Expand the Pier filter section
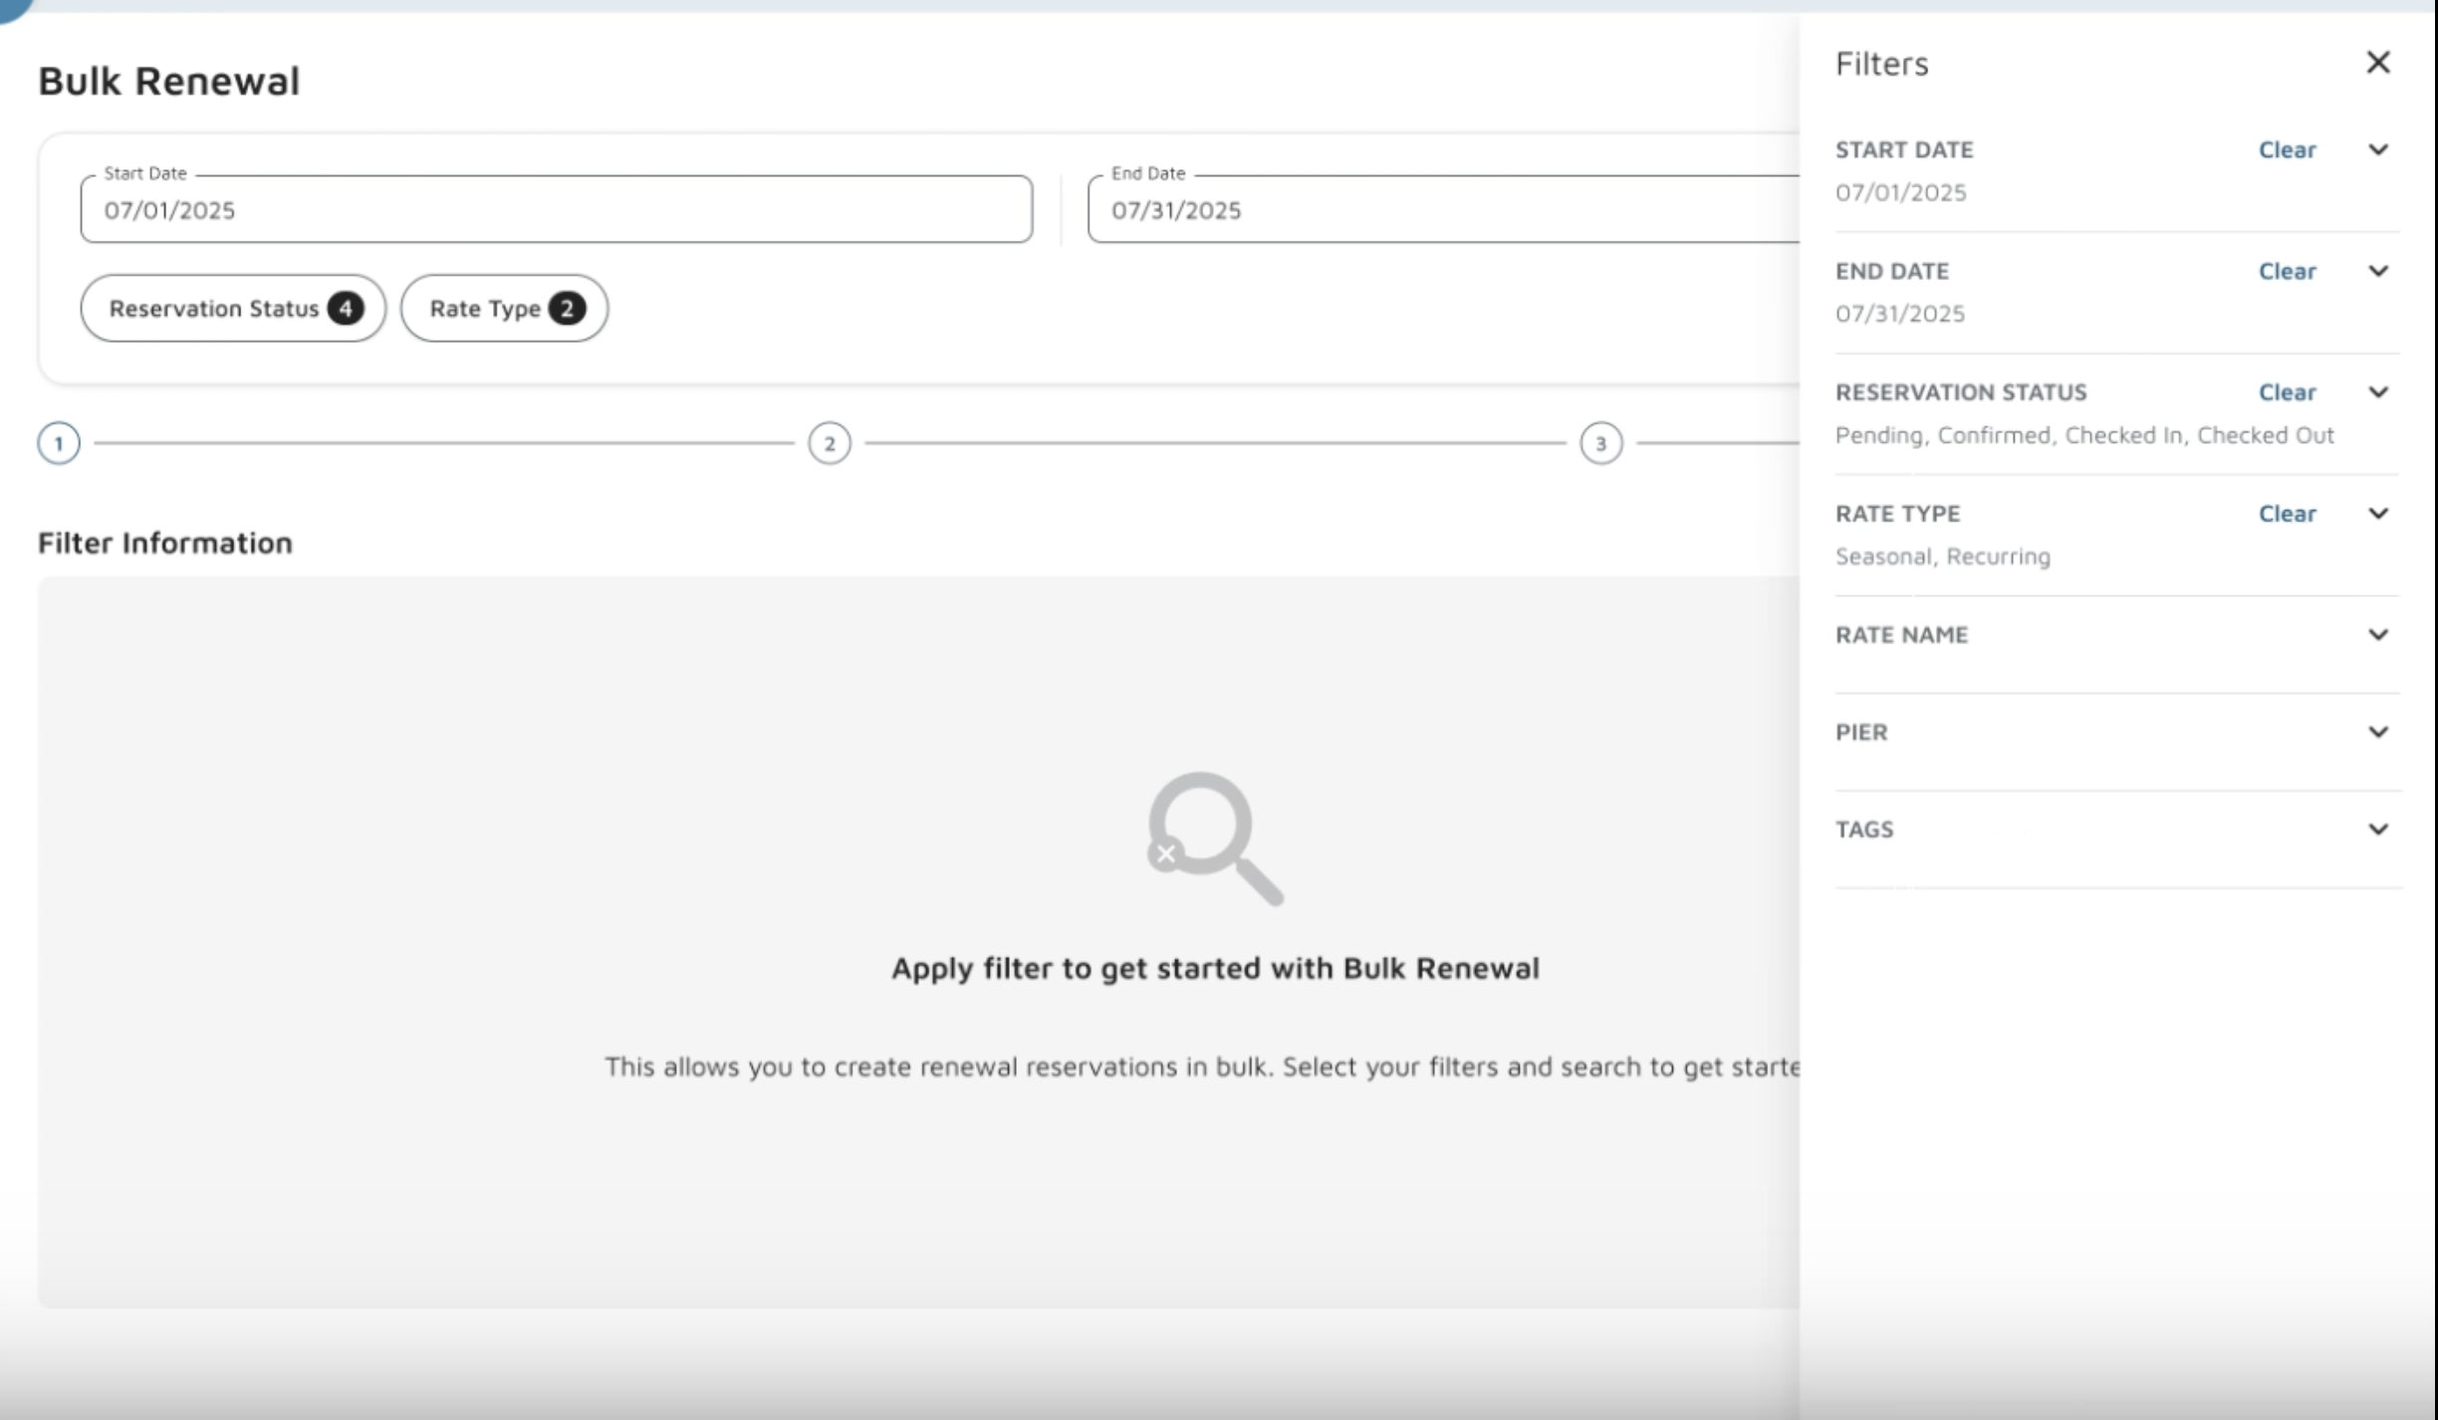 [x=2377, y=733]
